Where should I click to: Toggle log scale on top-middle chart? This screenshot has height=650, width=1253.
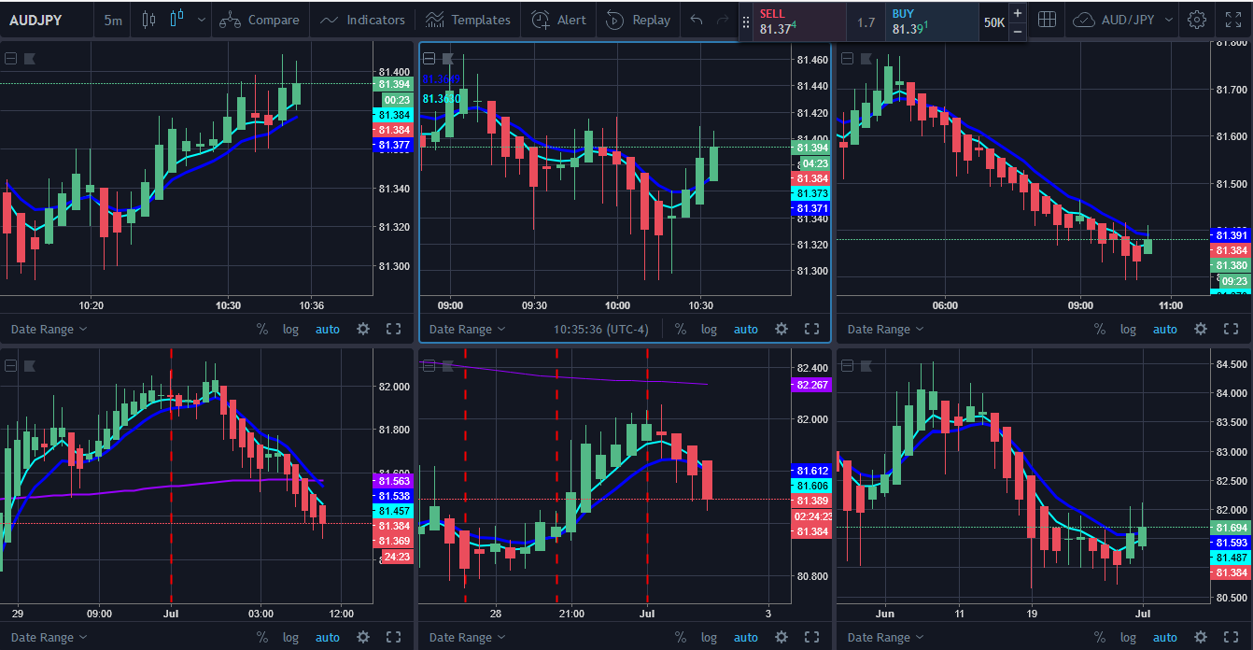(x=709, y=329)
